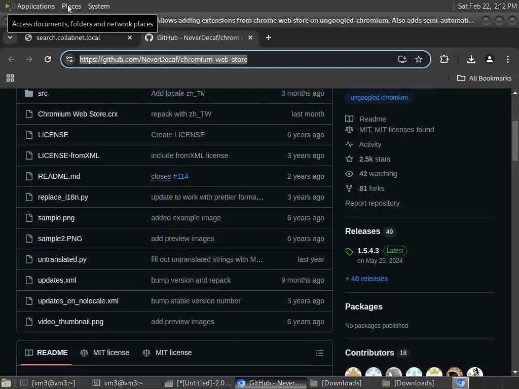Switch to the GitHub NeverDecaf tab
The height and width of the screenshot is (389, 519).
(200, 37)
